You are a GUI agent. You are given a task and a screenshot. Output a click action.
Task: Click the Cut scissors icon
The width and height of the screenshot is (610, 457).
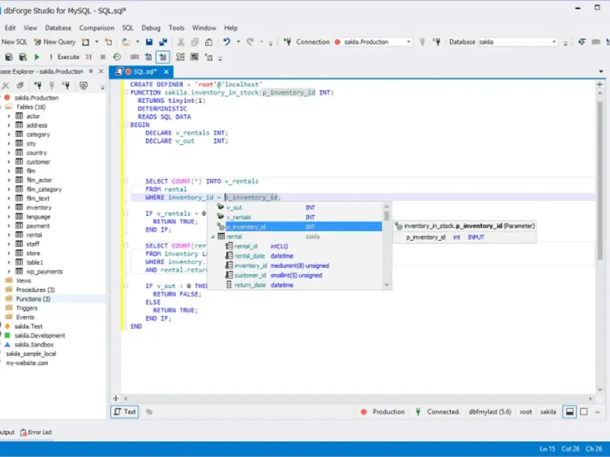click(182, 42)
